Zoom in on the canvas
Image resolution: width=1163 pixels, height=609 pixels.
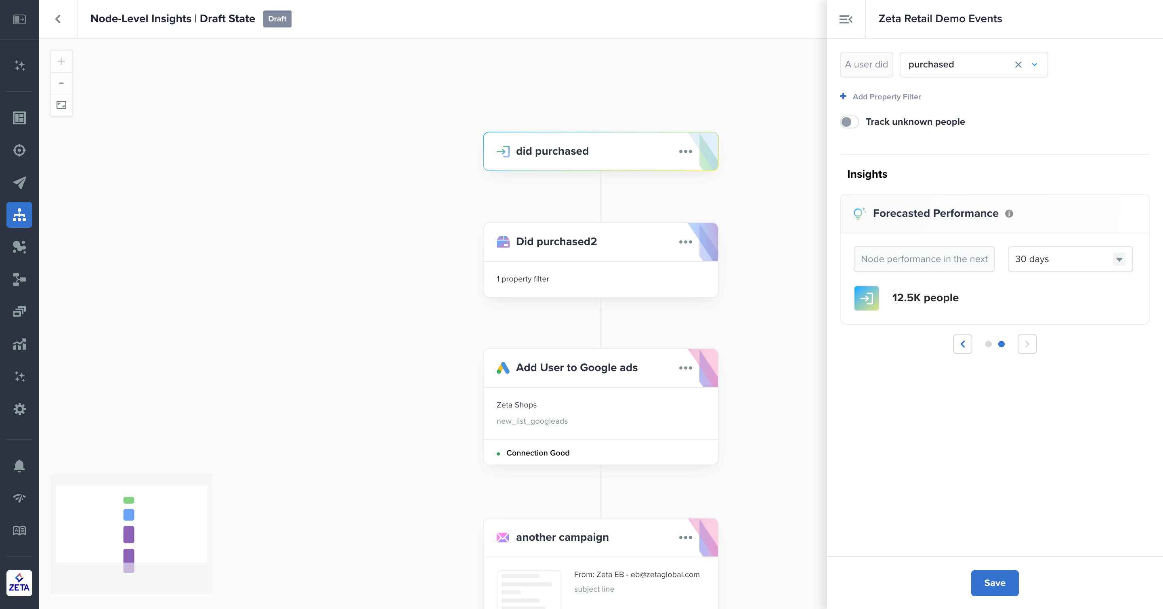61,61
